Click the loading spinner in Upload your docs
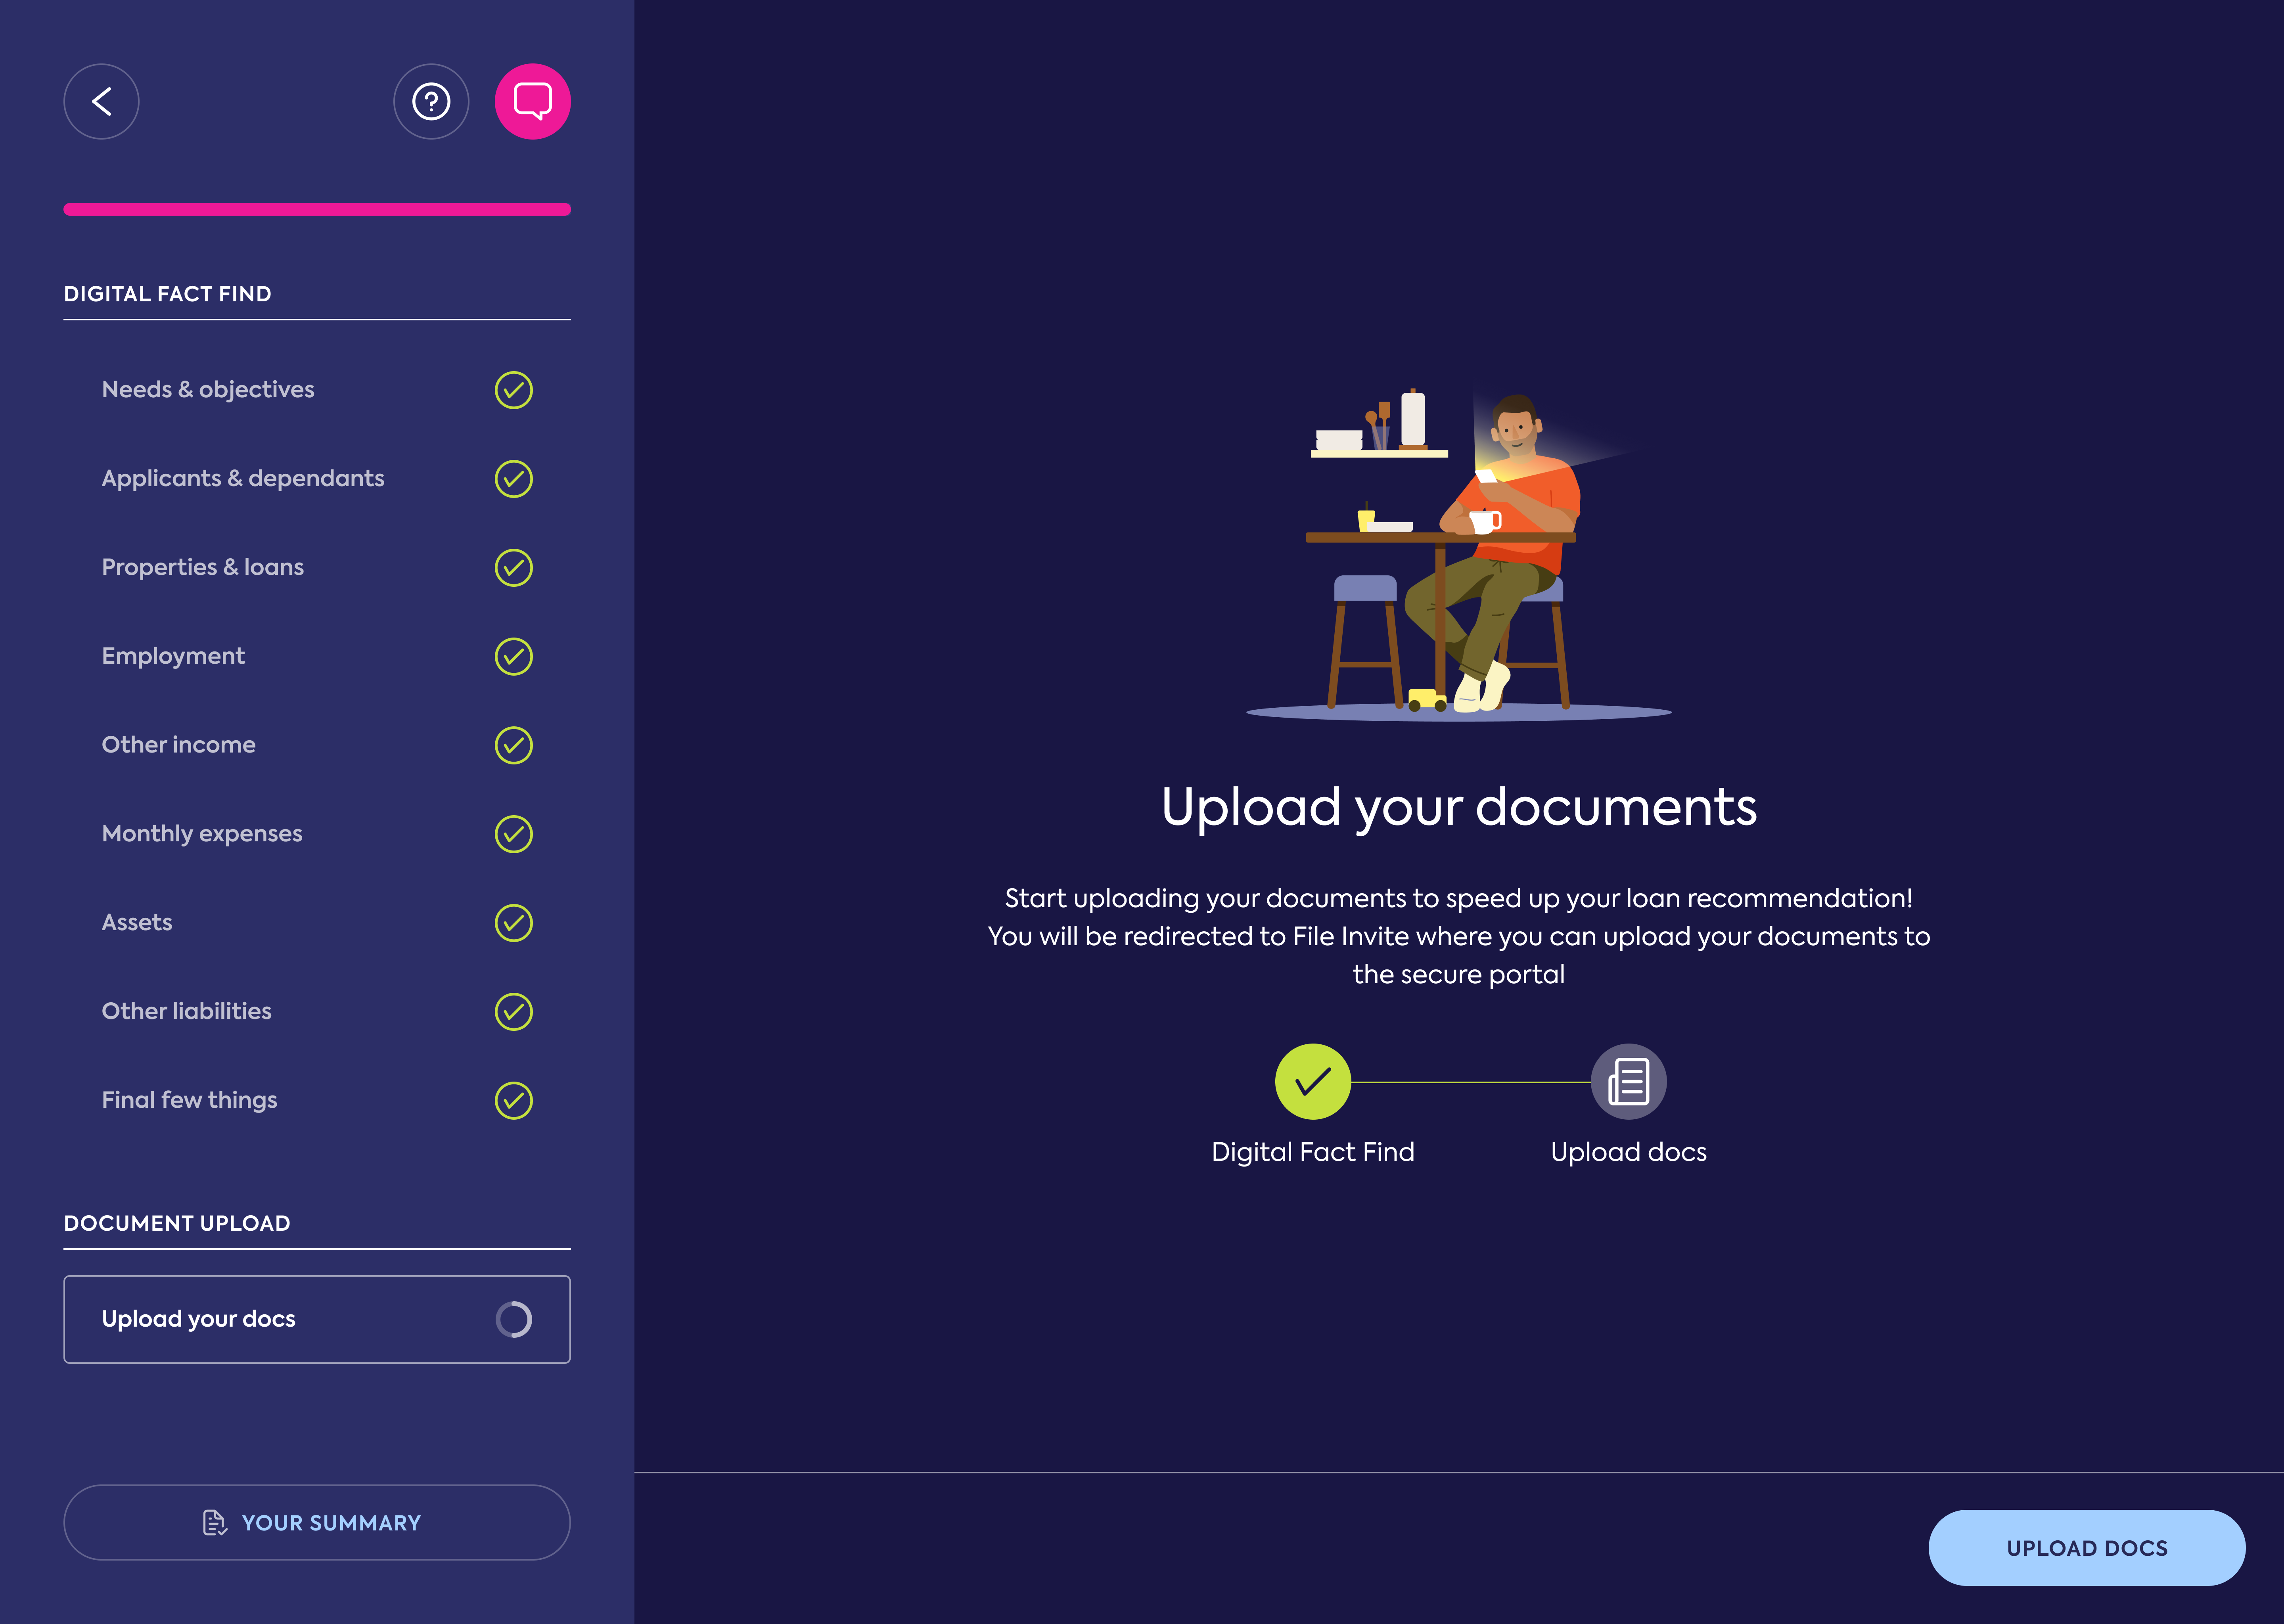 tap(513, 1319)
